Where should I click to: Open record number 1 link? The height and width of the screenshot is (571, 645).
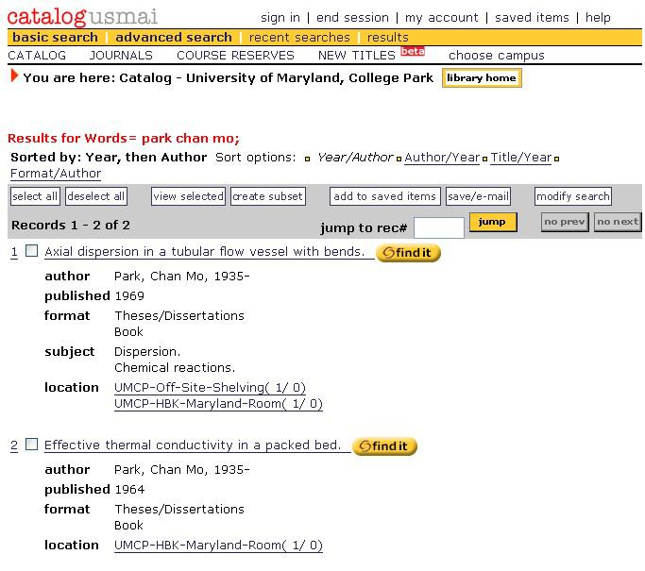pos(14,252)
